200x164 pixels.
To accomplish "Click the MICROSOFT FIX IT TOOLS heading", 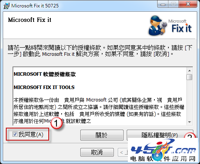I will (x=44, y=87).
